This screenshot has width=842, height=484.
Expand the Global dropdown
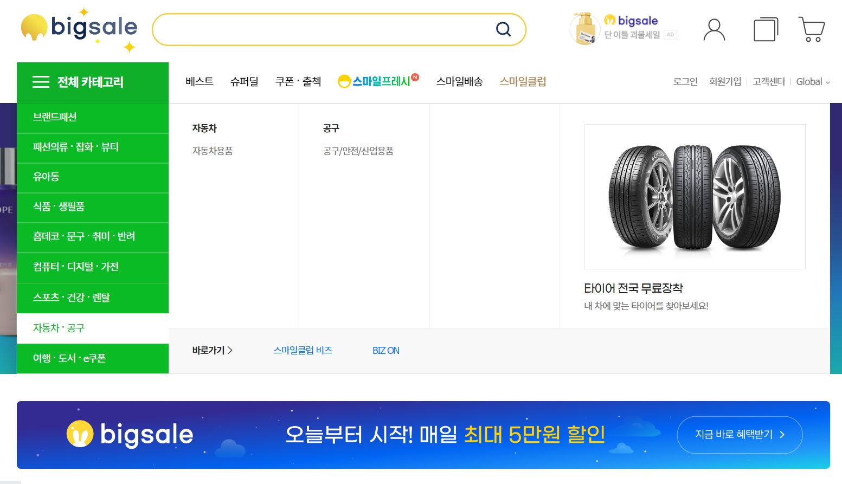(813, 81)
